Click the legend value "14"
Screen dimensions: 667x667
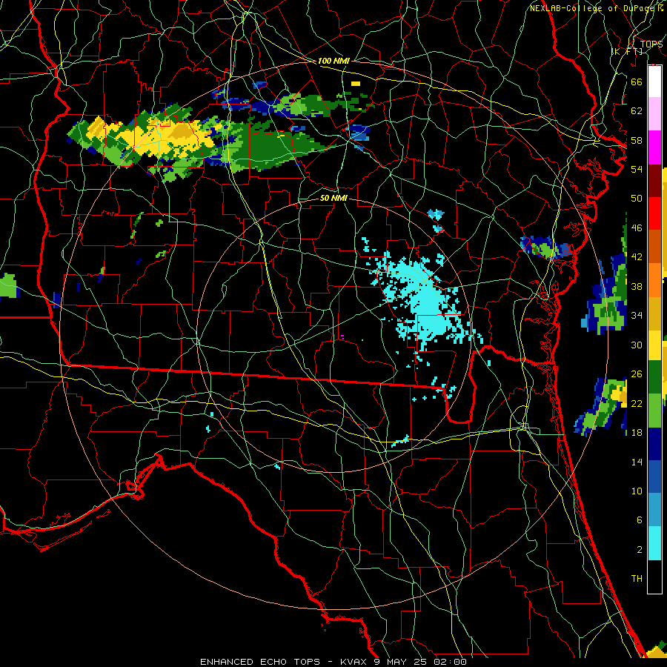tap(637, 462)
